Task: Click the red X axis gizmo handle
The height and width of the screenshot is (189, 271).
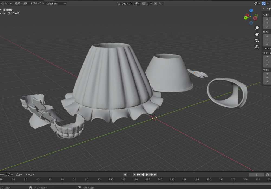Action: (247, 15)
